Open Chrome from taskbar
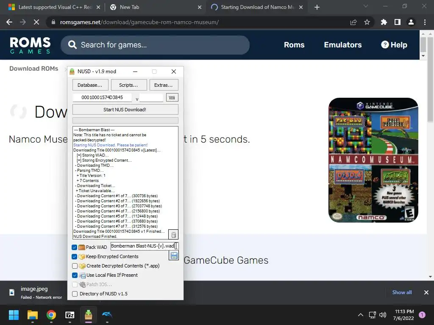The height and width of the screenshot is (325, 434). coord(51,315)
